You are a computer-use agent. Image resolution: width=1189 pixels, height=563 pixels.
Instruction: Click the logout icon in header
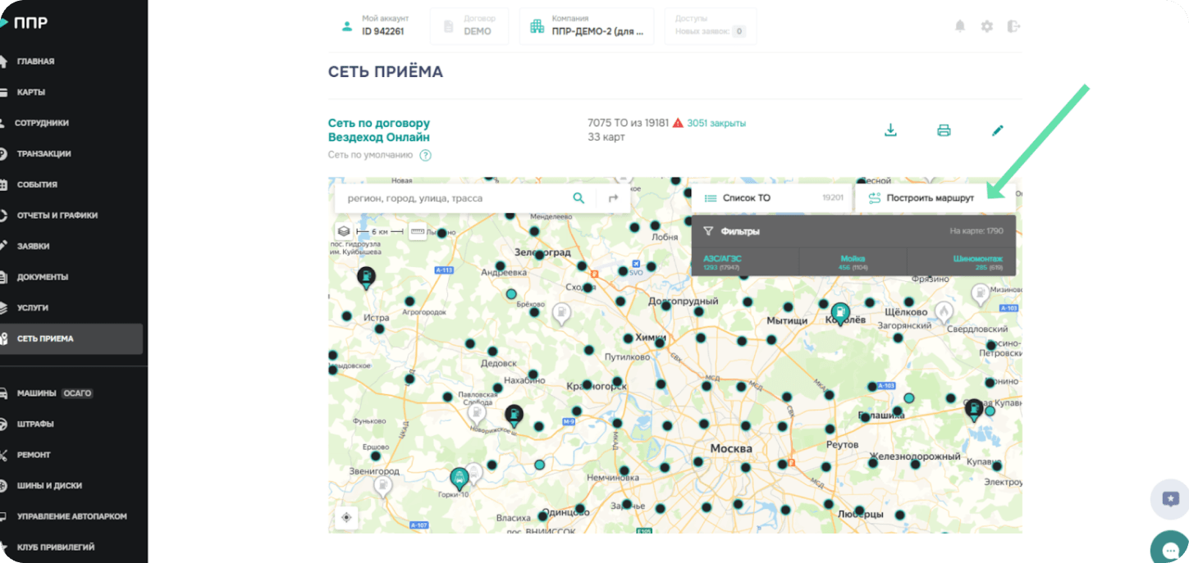[x=1013, y=26]
